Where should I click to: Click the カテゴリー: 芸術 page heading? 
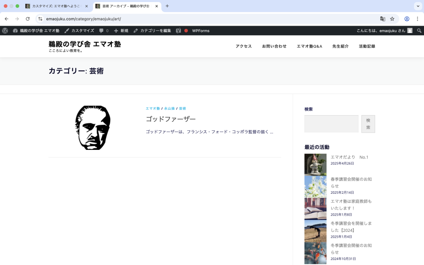[x=76, y=71]
